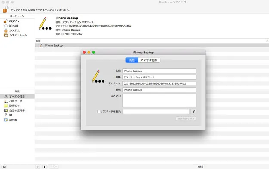Click the アカウント field in the dialog
This screenshot has width=269, height=169.
click(159, 83)
